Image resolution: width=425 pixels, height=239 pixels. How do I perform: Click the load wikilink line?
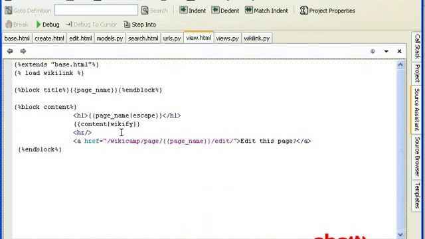(x=49, y=73)
